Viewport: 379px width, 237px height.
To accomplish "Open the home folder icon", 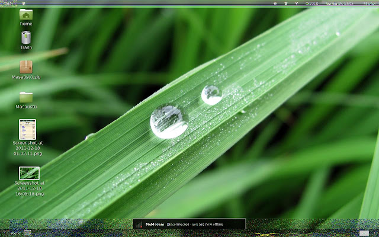I will point(26,14).
